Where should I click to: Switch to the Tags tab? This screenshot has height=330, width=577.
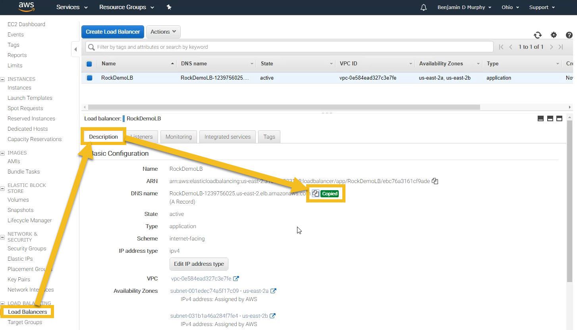(269, 137)
